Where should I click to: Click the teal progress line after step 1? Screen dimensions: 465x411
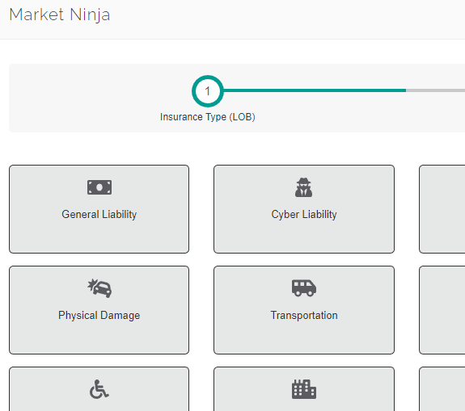point(315,90)
